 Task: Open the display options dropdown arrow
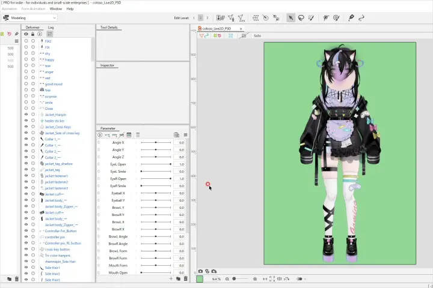coord(305,279)
